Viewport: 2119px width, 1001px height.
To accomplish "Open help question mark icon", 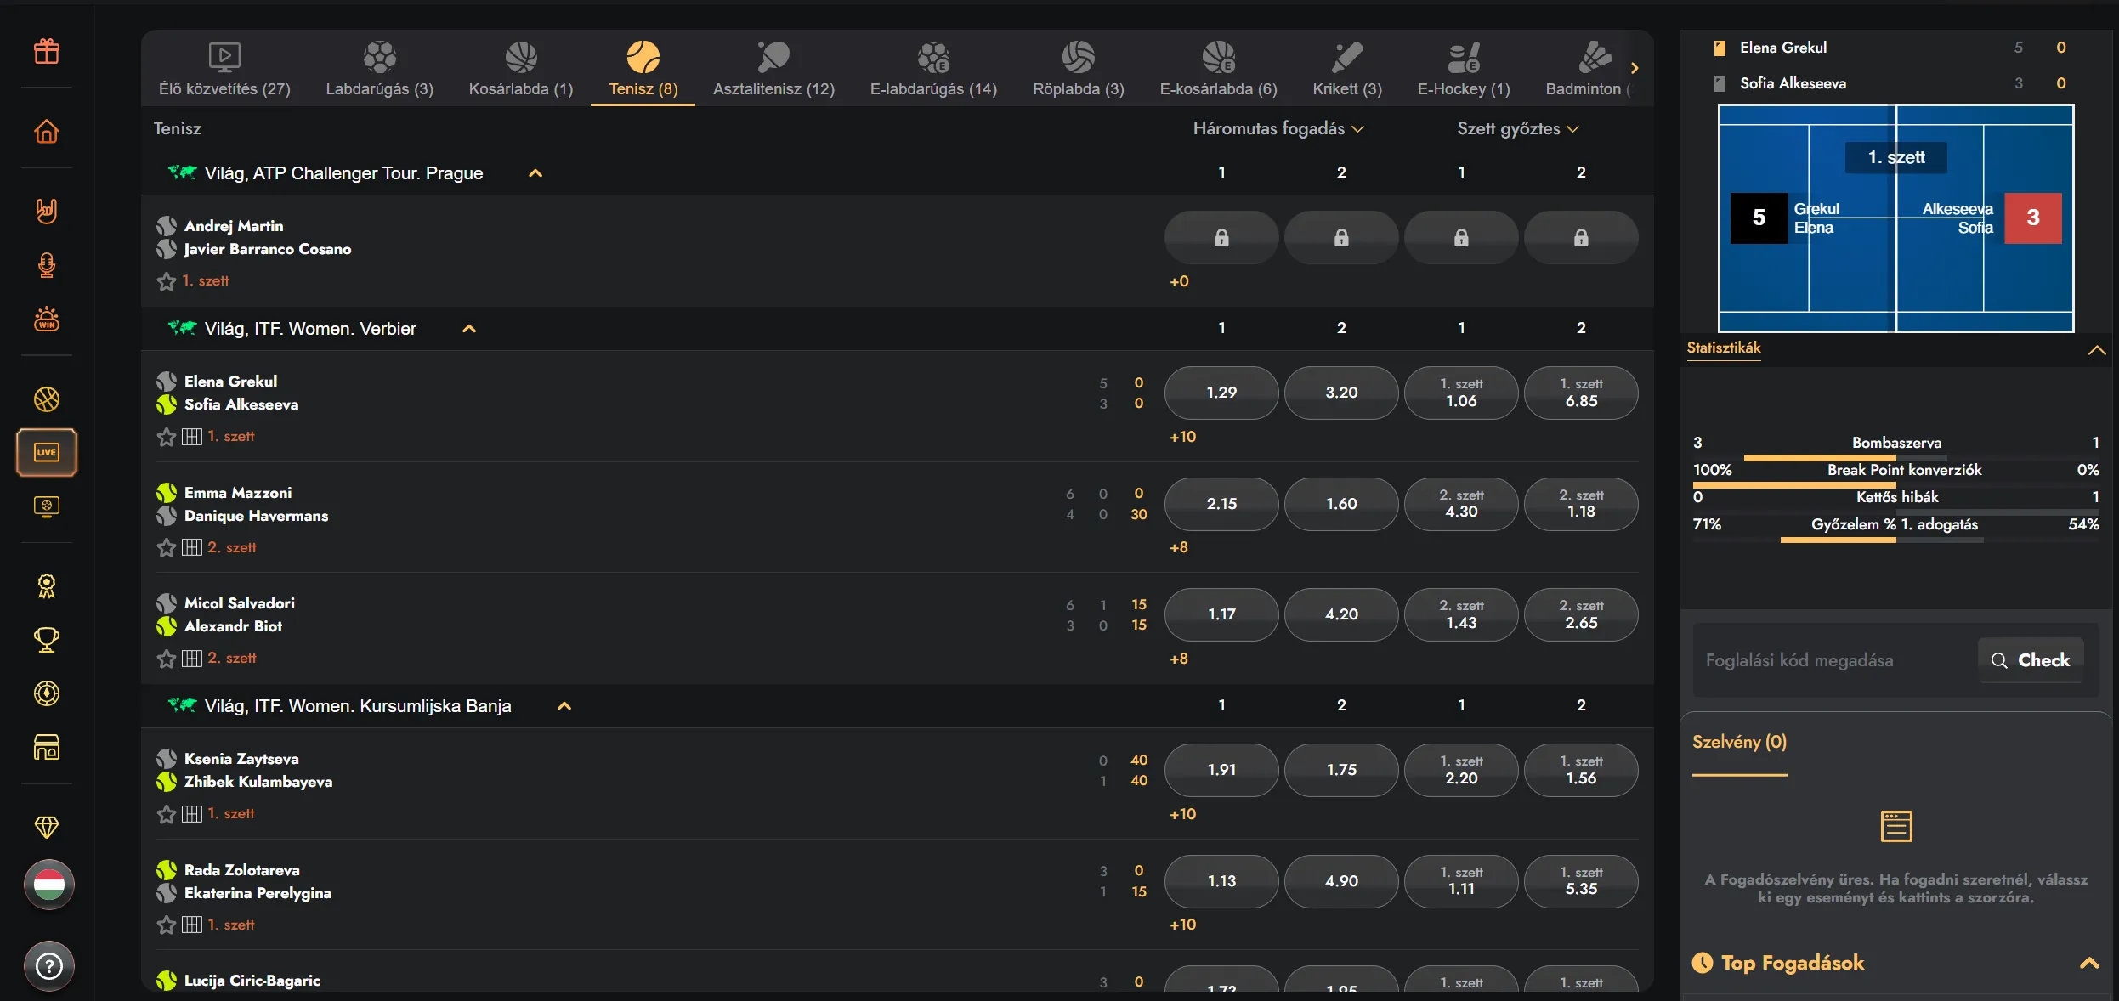I will point(49,965).
